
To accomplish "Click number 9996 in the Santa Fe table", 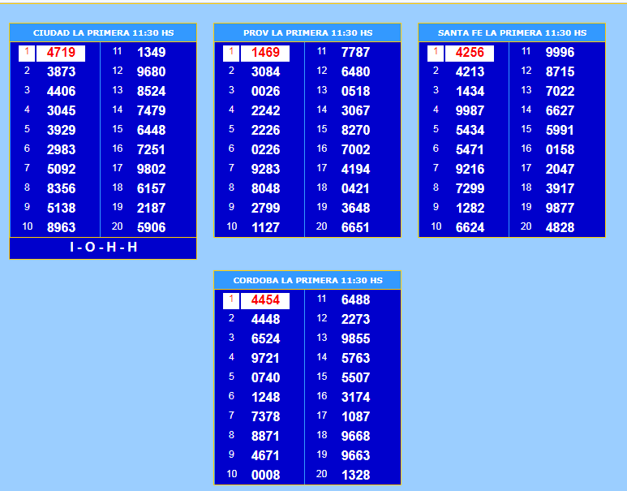I will tap(560, 53).
